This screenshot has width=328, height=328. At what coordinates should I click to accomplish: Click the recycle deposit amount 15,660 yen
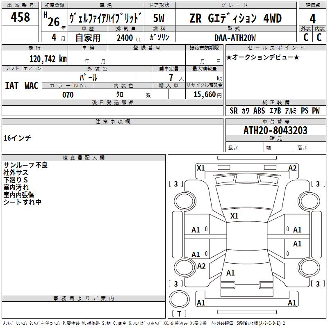[x=203, y=95]
